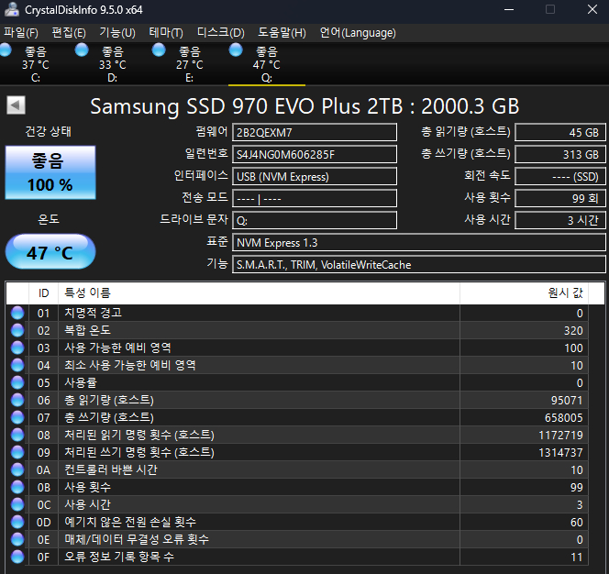Click raw value 1314737 in the table

(x=560, y=452)
